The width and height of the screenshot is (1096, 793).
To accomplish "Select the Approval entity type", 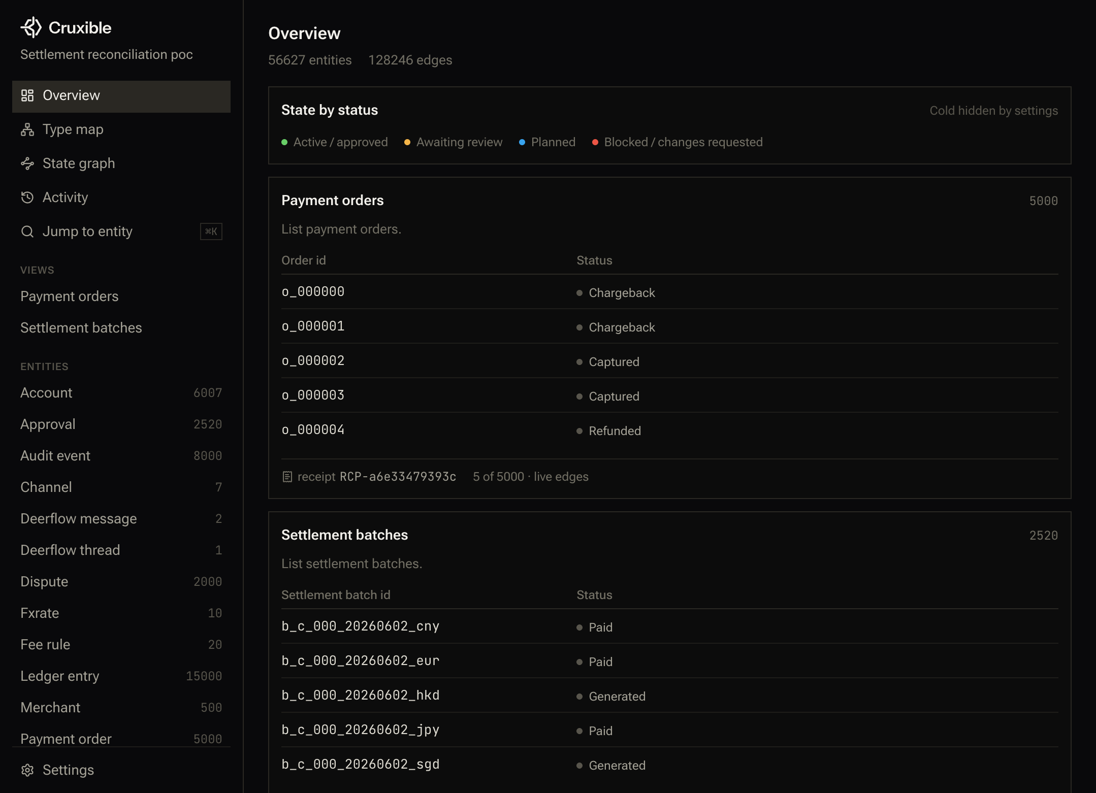I will click(x=121, y=424).
